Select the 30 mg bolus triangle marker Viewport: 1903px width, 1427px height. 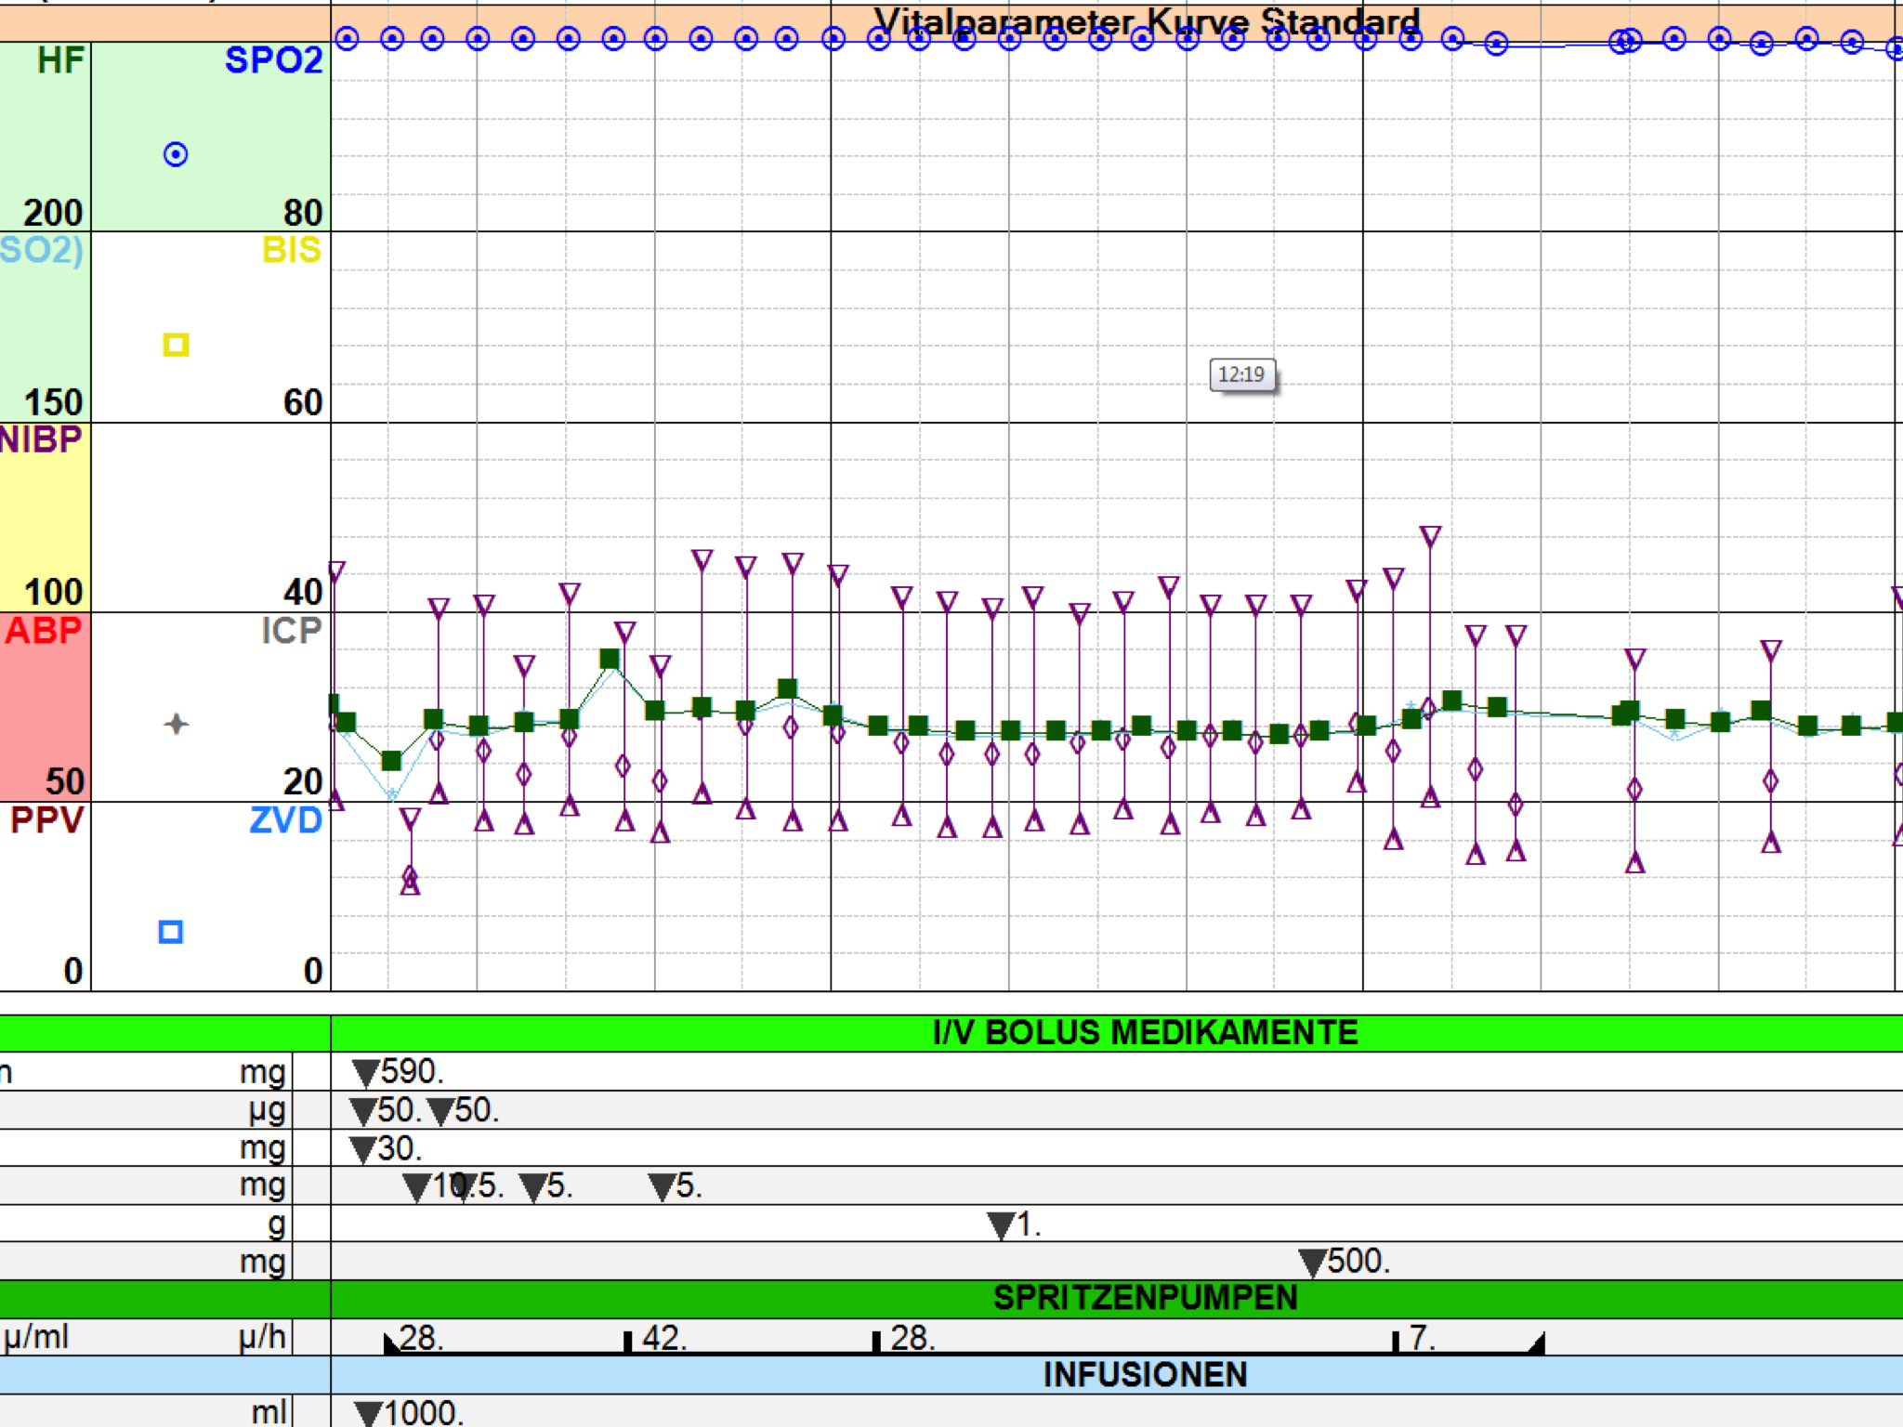(362, 1150)
